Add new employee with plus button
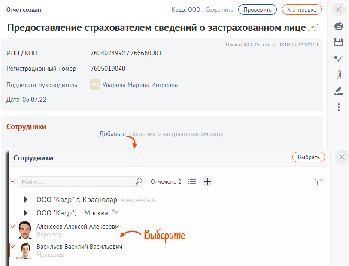 point(207,181)
